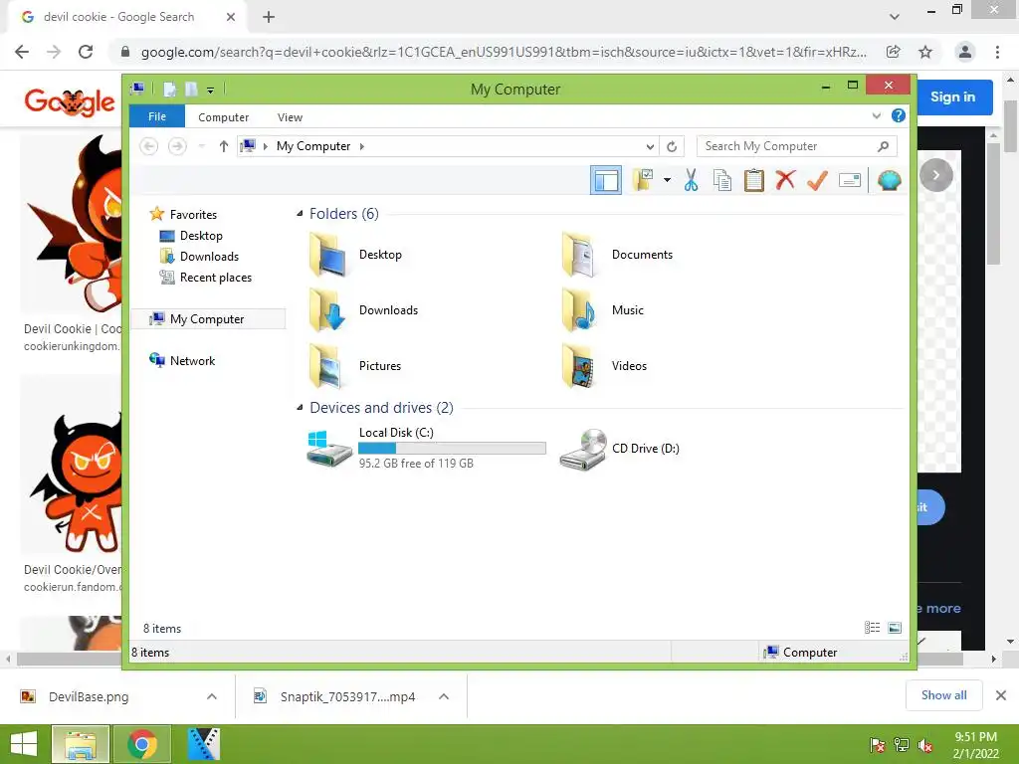Reload the Chrome page
The width and height of the screenshot is (1019, 764).
pos(86,52)
